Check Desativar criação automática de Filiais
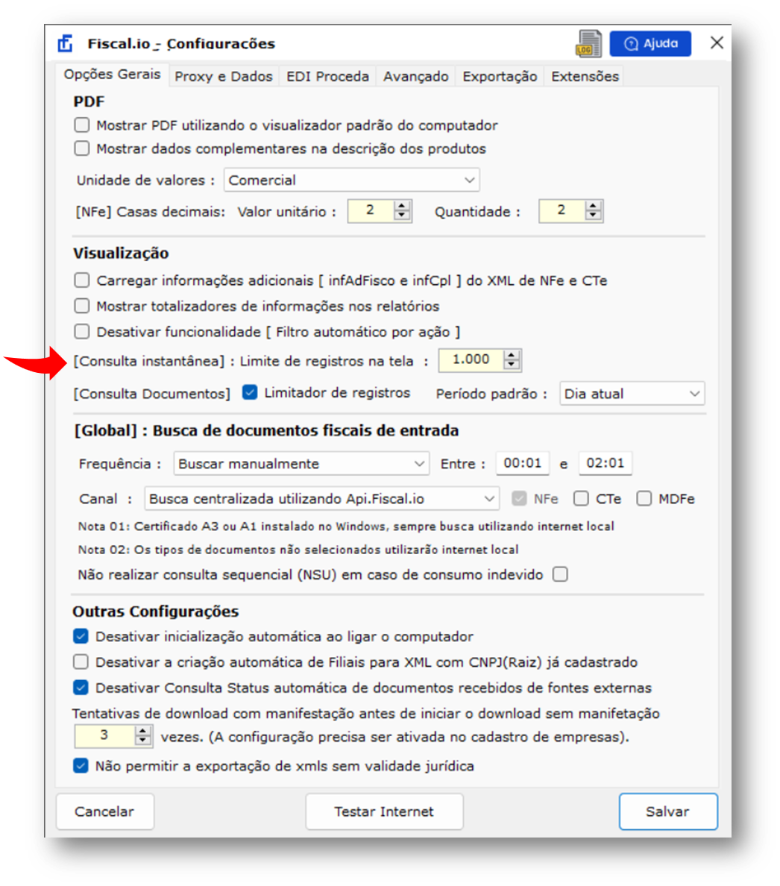This screenshot has height=886, width=780. [81, 662]
